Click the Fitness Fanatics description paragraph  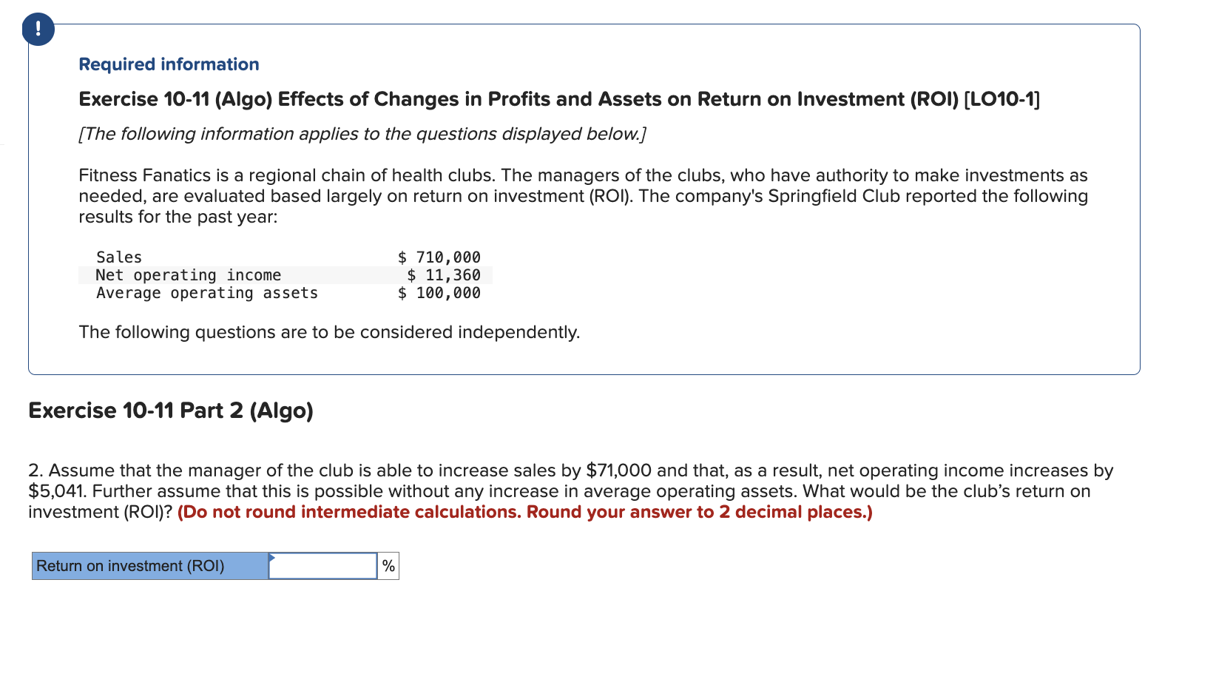(x=584, y=196)
